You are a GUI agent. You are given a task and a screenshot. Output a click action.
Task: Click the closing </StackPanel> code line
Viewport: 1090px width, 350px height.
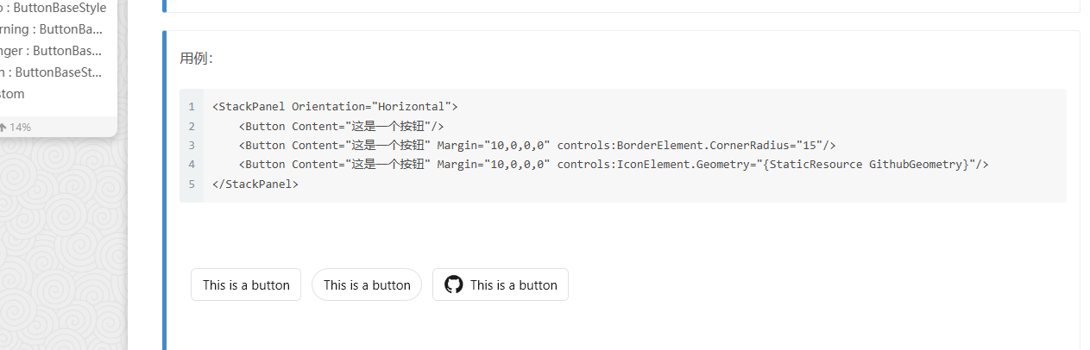point(255,184)
